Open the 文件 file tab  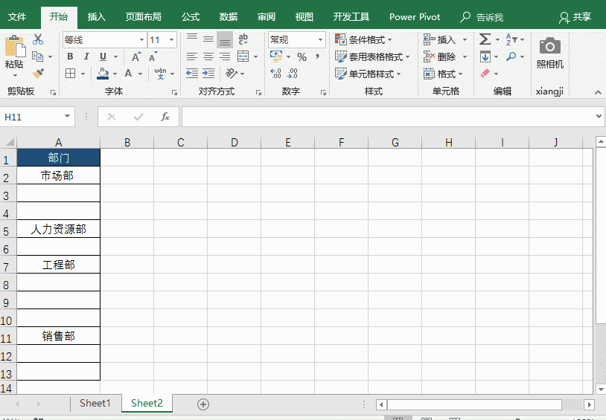pyautogui.click(x=17, y=17)
